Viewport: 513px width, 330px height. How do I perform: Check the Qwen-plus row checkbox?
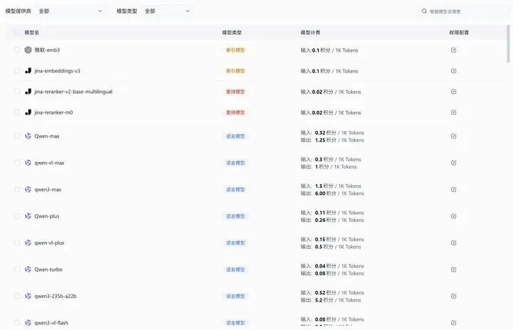coord(17,216)
